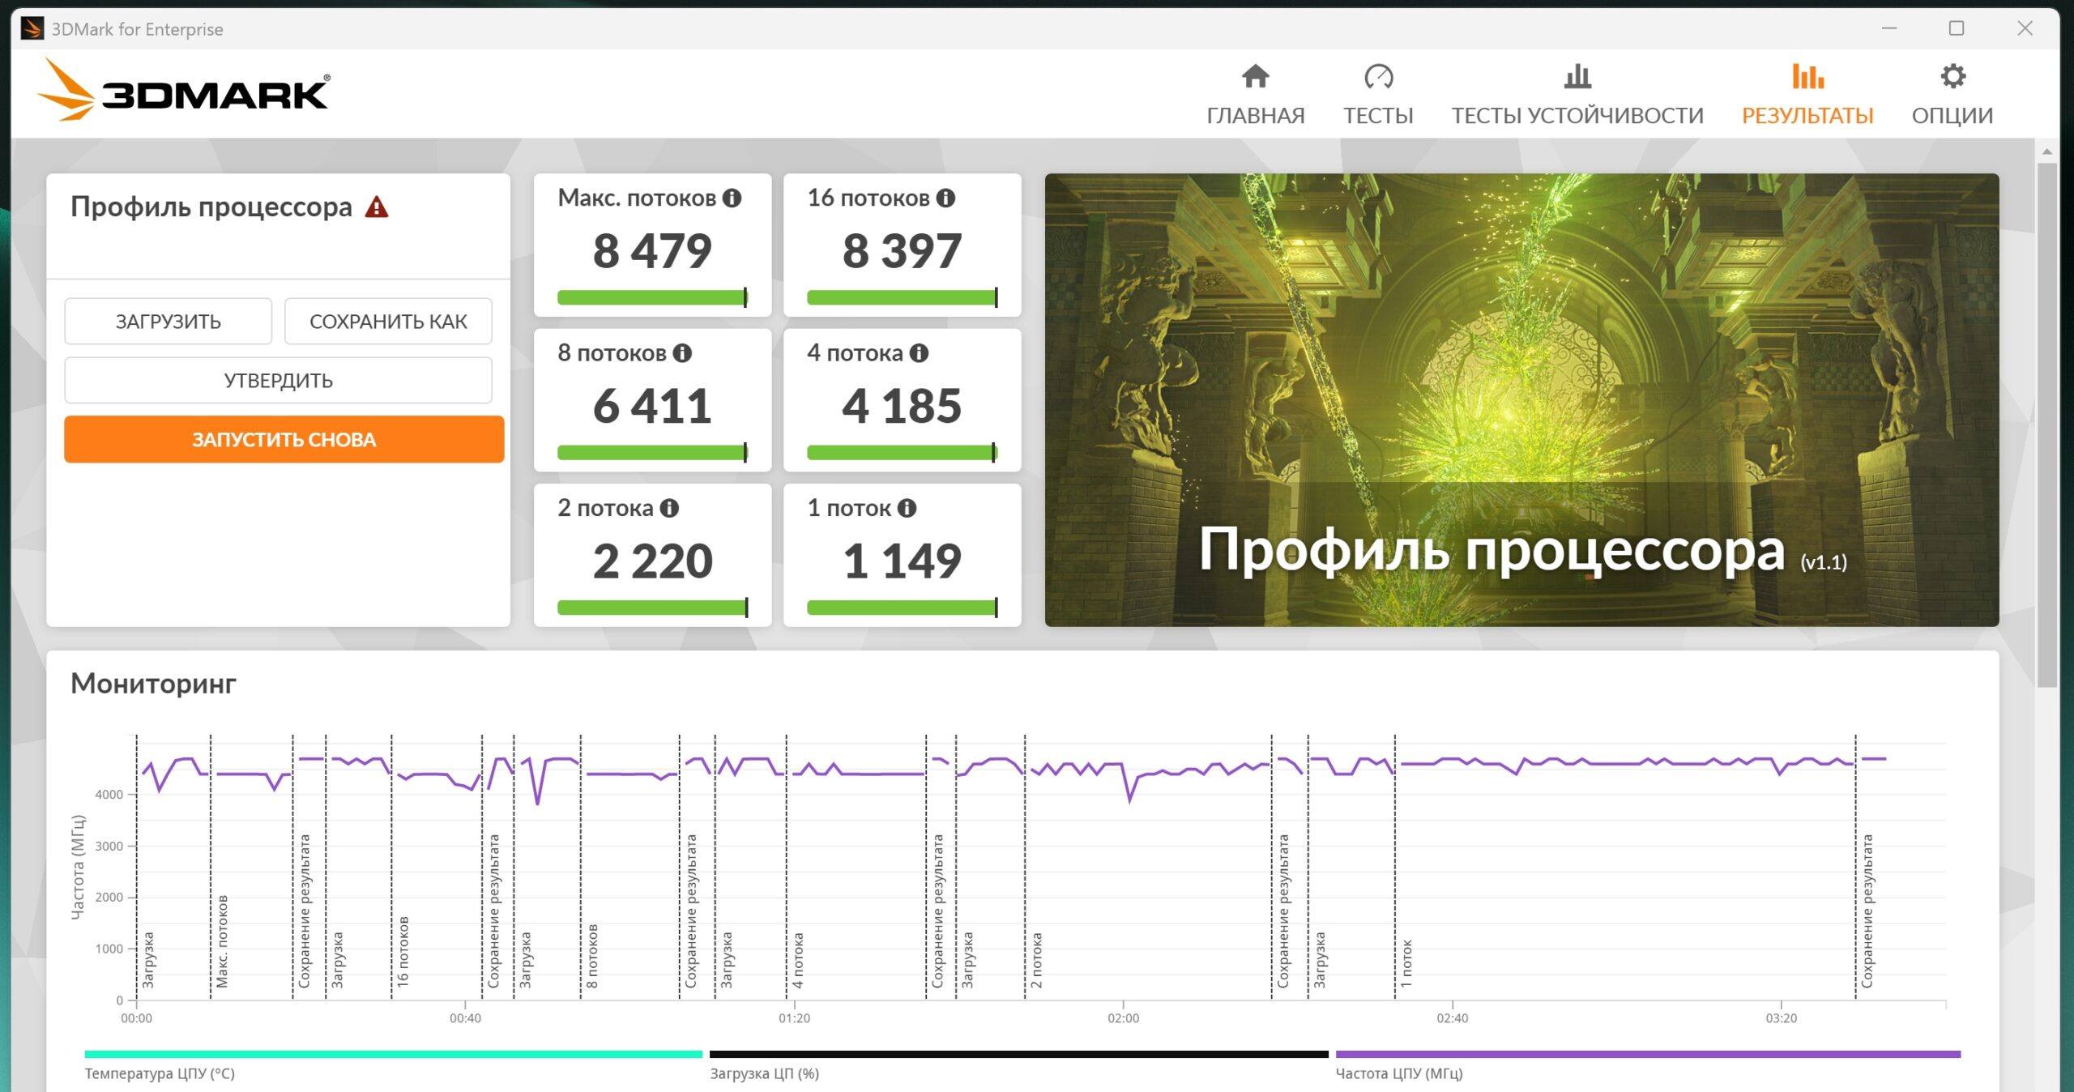Click the vertical scrollbar thumb on the right
This screenshot has height=1092, width=2074.
(2046, 425)
